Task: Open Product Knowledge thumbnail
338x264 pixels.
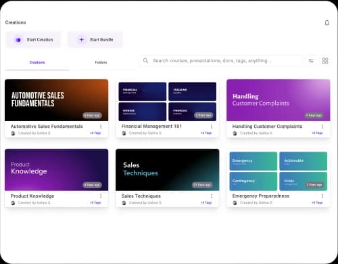Action: (56, 170)
